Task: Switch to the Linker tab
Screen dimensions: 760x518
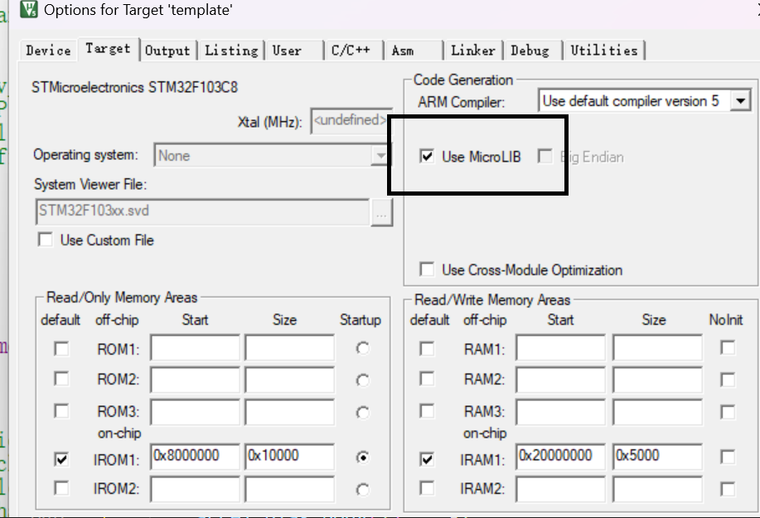Action: 473,51
